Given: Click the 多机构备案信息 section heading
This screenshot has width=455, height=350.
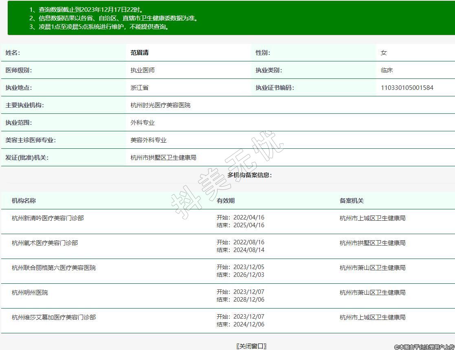Looking at the screenshot, I should pos(249,175).
